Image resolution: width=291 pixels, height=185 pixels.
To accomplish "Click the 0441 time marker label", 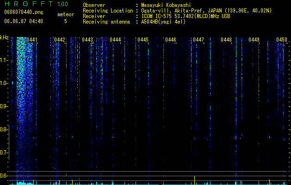I will 32,40.
